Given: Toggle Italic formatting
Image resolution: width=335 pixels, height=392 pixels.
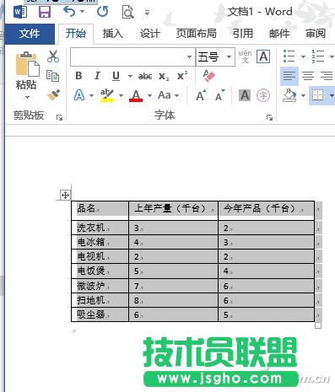Looking at the screenshot, I should coord(97,76).
